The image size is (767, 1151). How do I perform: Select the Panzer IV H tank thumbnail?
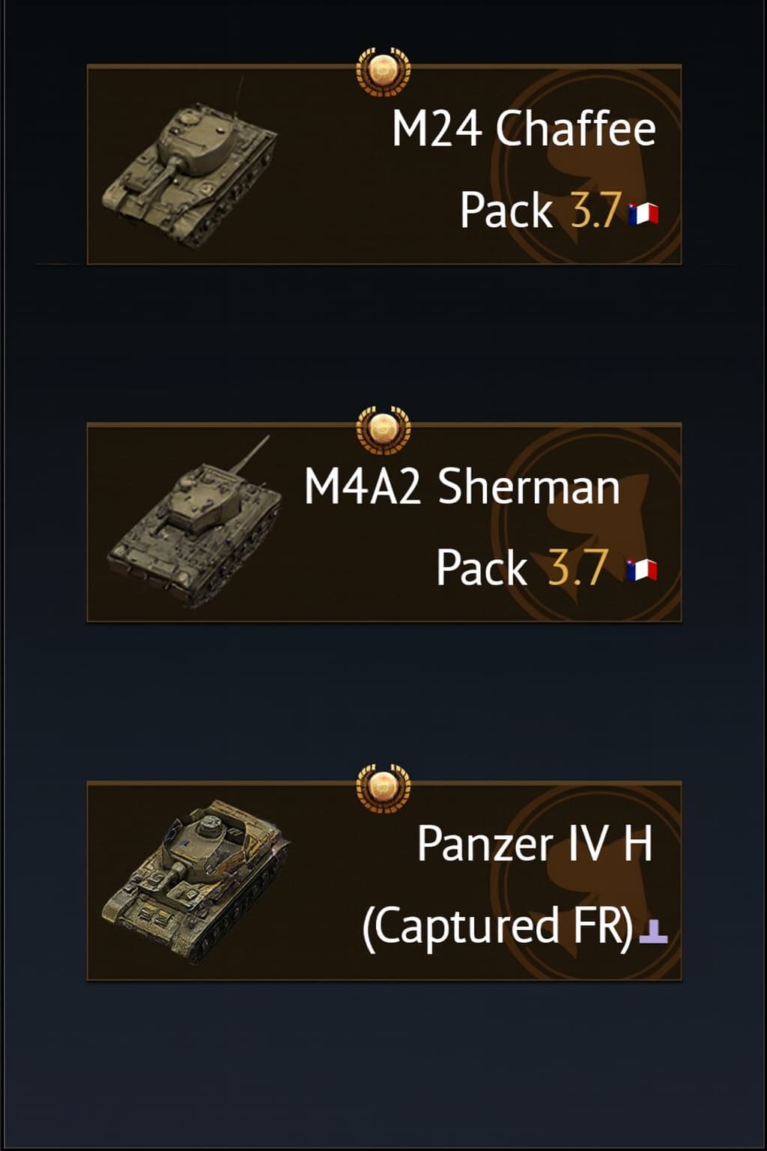(193, 880)
